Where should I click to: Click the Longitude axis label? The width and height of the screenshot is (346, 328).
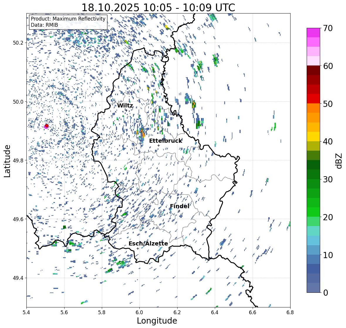[157, 321]
